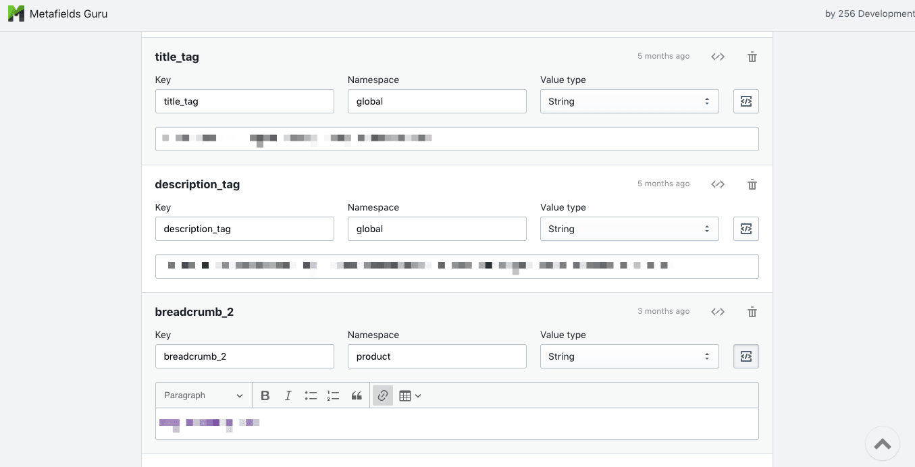Viewport: 915px width, 467px height.
Task: Apply bold formatting in breadcrumb_2 editor
Action: pyautogui.click(x=265, y=395)
